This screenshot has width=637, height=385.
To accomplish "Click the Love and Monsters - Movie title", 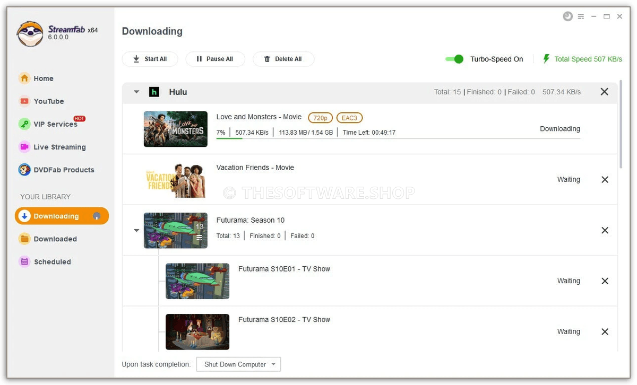I will 259,117.
